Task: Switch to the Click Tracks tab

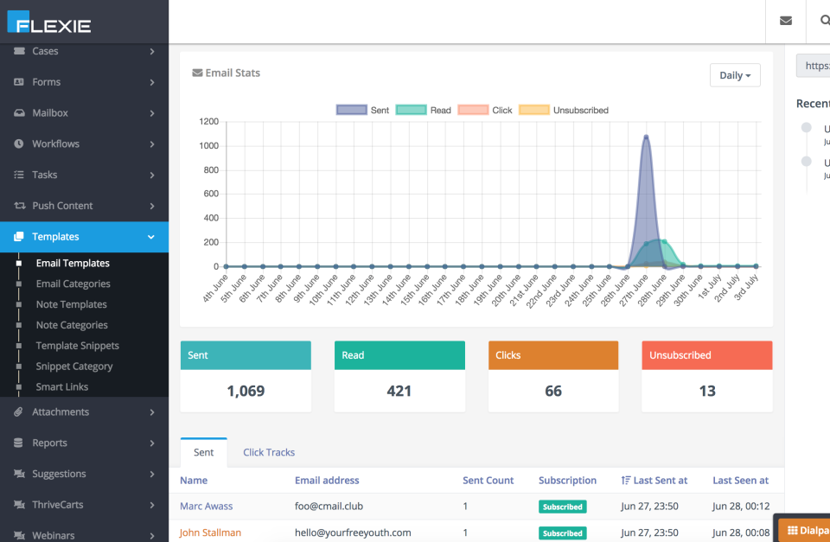Action: pos(268,451)
